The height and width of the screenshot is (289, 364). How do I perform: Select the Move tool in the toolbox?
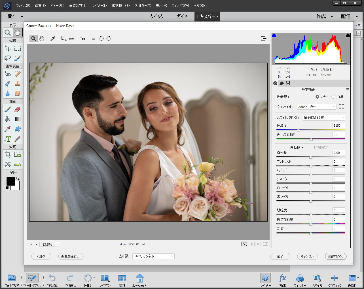pos(8,48)
